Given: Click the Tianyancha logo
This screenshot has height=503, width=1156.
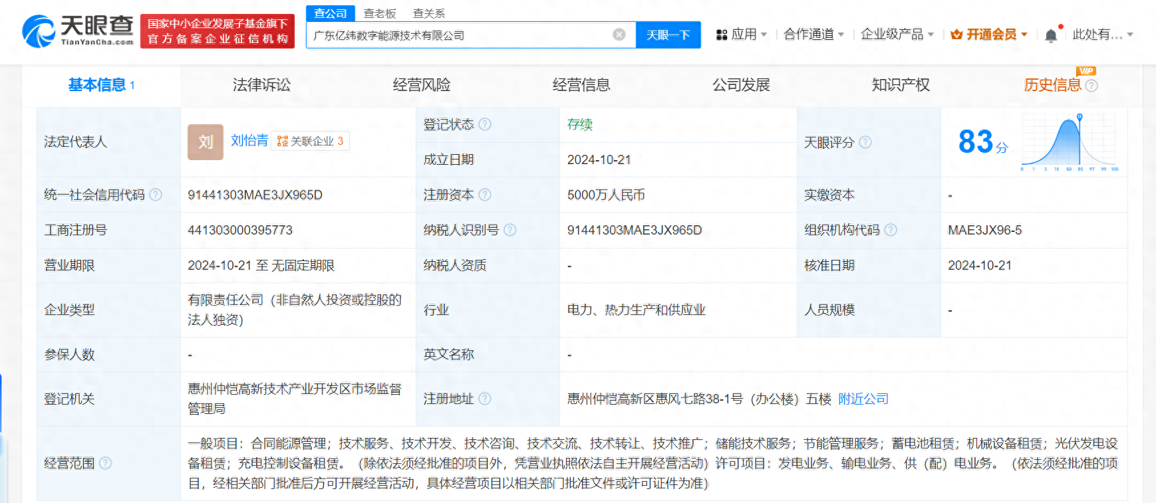Looking at the screenshot, I should (x=78, y=31).
